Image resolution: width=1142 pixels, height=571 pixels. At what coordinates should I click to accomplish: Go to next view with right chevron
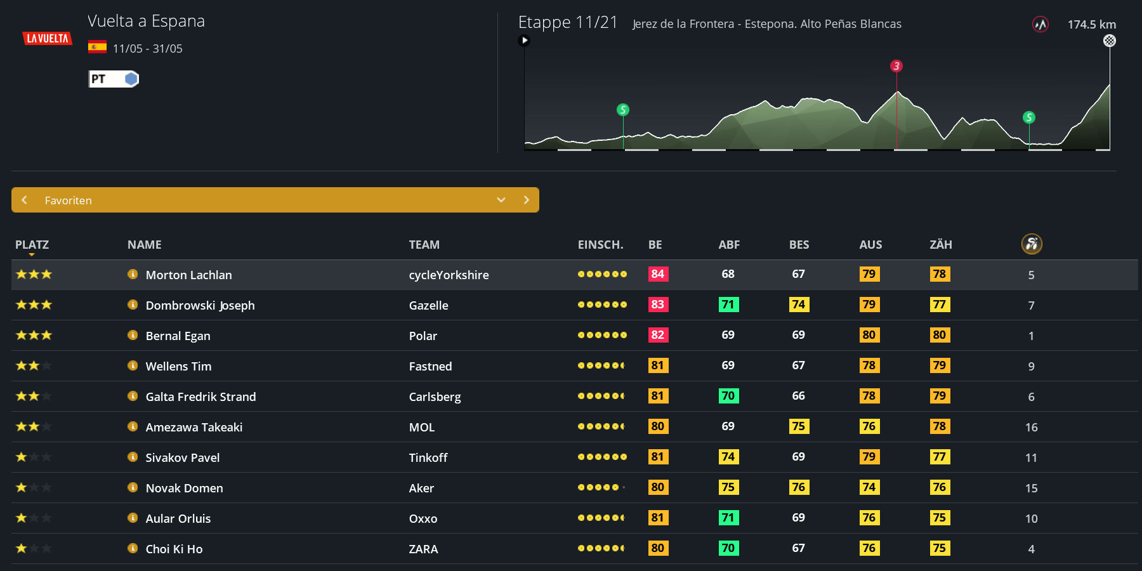coord(526,200)
